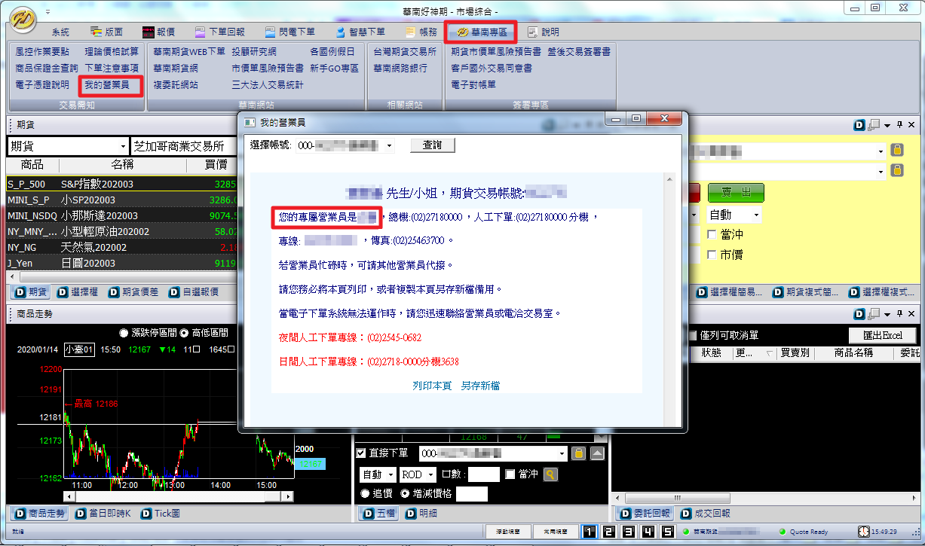Open 風控作業要點 from the ribbon
Viewport: 925px width, 546px height.
coord(42,52)
